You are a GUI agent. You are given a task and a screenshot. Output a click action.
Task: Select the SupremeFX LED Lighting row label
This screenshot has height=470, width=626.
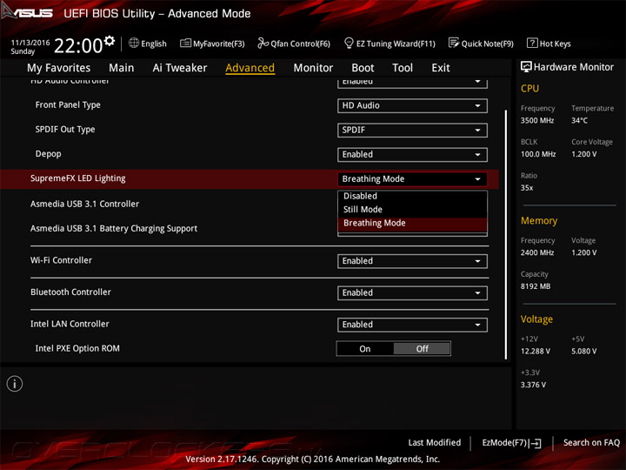tap(78, 178)
